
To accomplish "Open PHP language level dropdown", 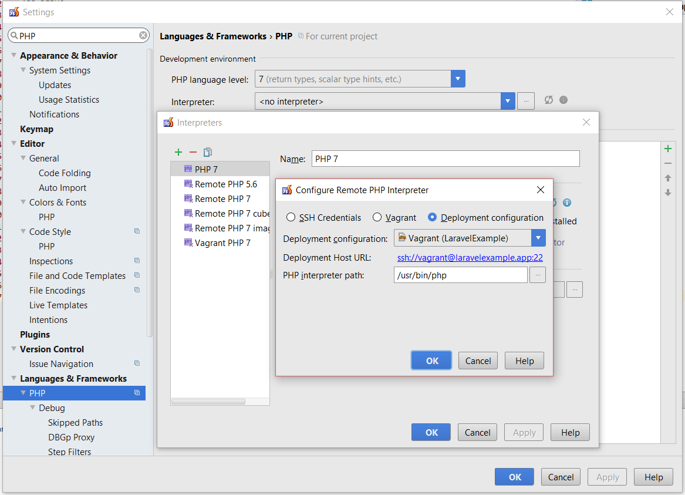I will pyautogui.click(x=458, y=79).
